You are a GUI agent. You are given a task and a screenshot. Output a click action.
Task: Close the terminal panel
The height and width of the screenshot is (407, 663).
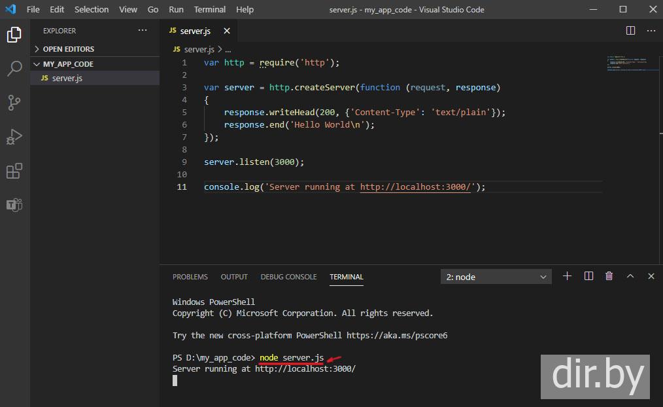pos(651,276)
